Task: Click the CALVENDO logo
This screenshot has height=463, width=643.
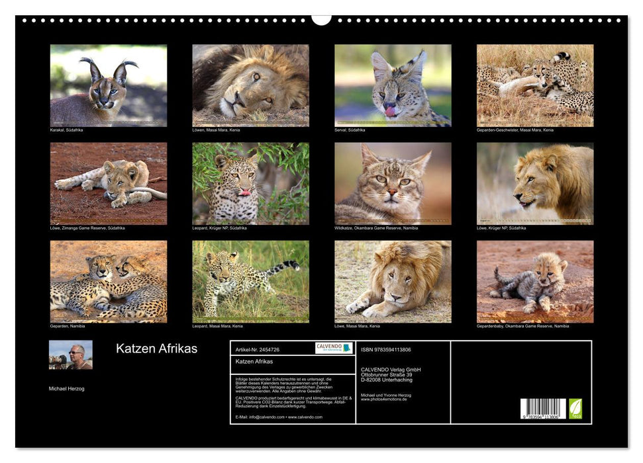Action: [x=334, y=349]
